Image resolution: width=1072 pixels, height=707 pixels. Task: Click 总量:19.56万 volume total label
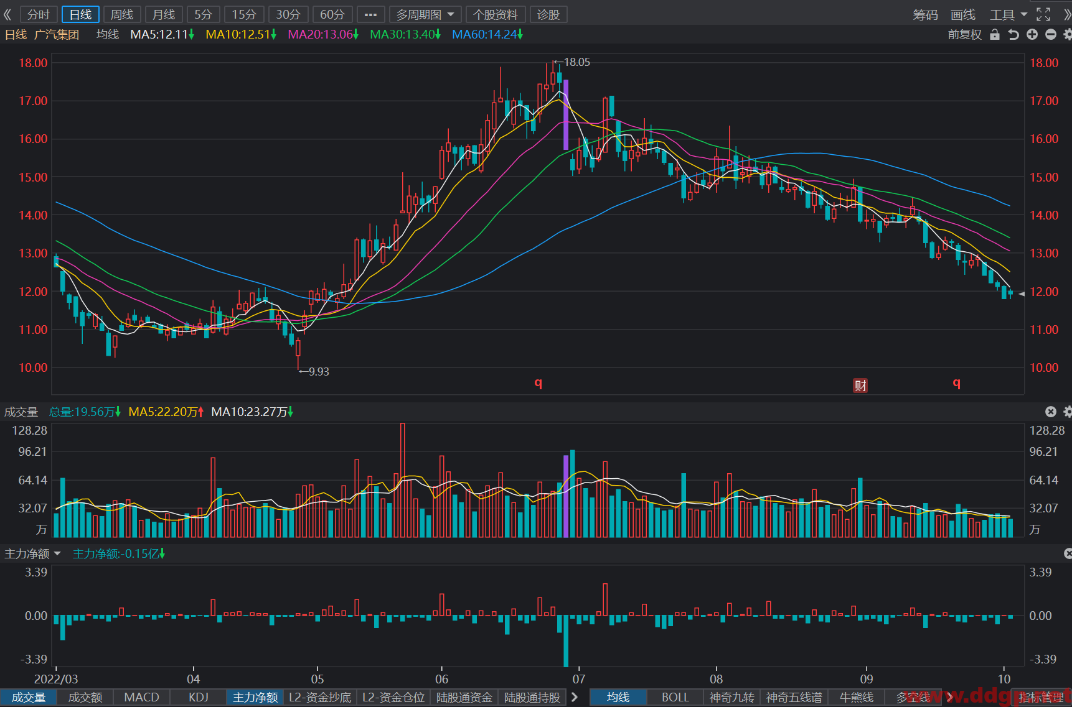point(85,412)
